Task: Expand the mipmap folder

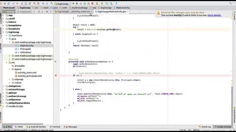Action: click(x=10, y=79)
